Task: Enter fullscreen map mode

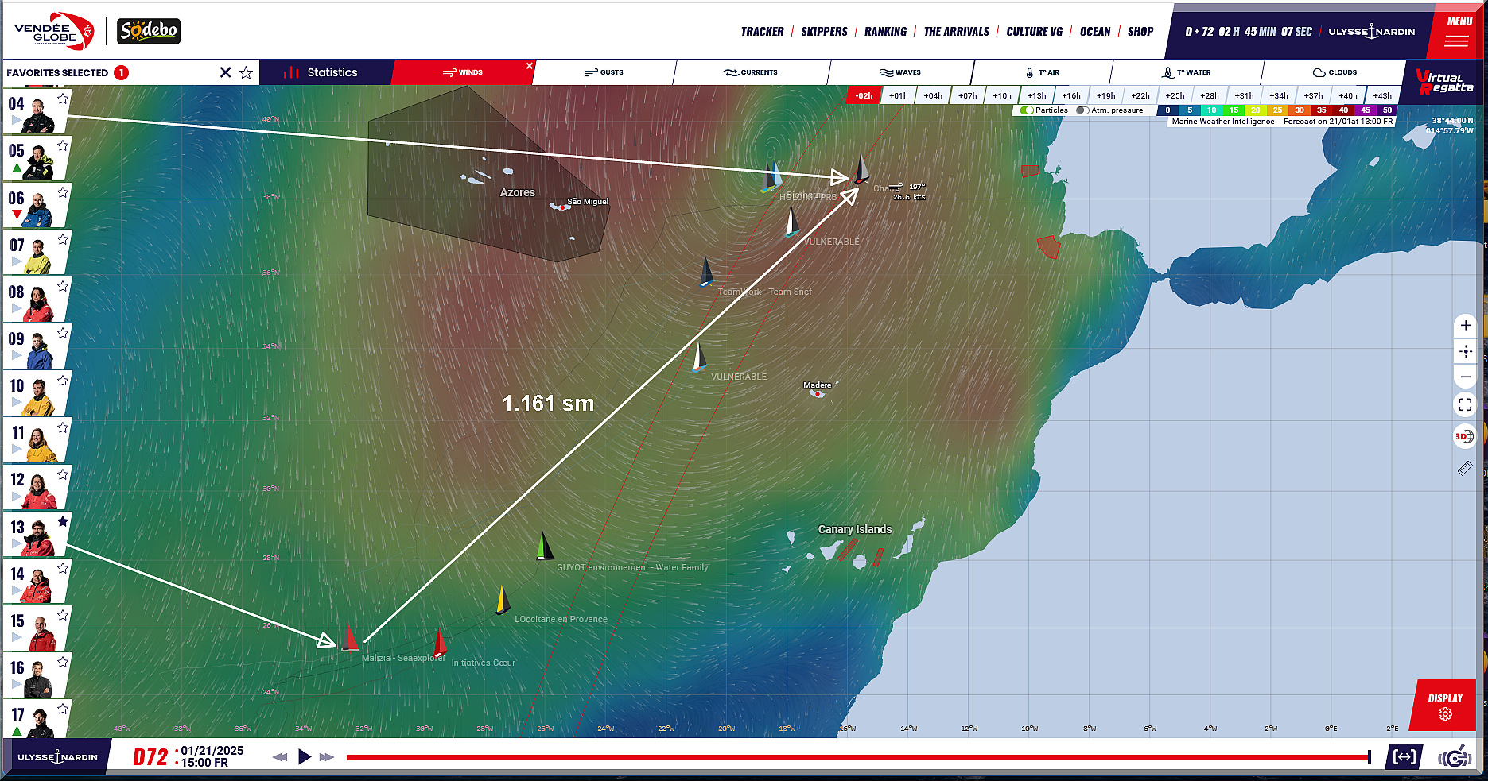Action: 1465,404
